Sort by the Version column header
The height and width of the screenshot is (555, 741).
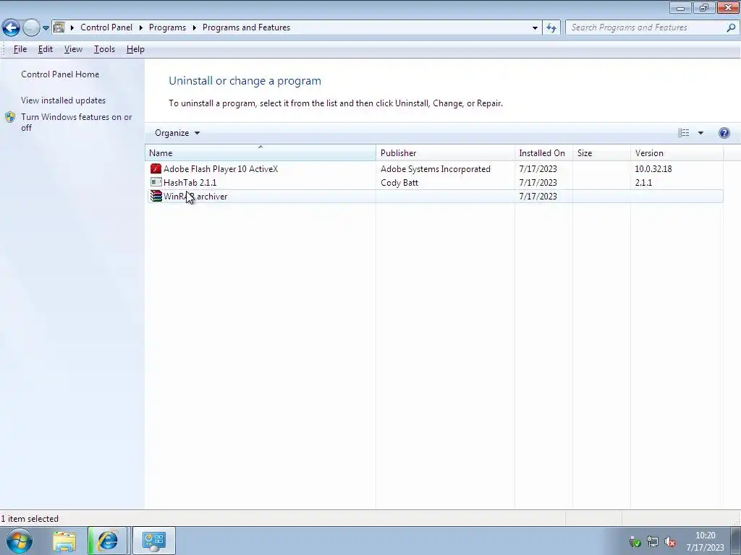click(677, 153)
